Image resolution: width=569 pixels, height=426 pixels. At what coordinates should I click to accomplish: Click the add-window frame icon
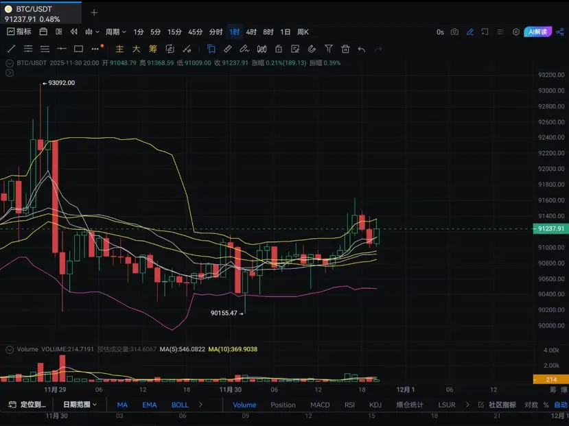(485, 32)
